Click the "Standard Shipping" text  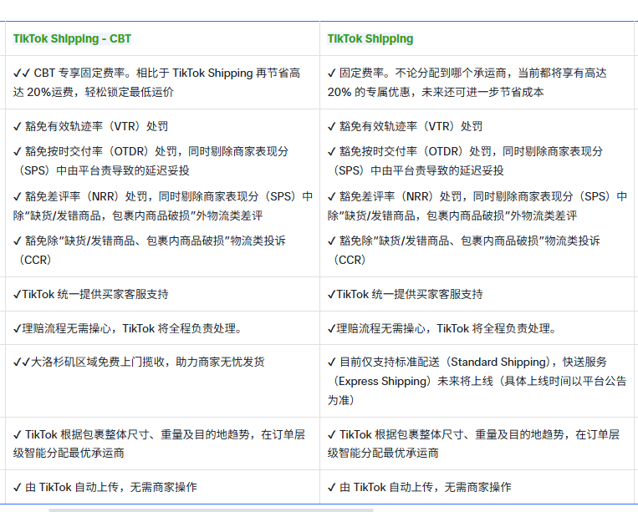point(499,362)
